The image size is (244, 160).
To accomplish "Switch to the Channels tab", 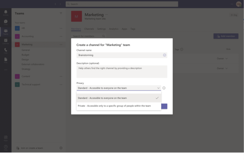I will pos(89,29).
